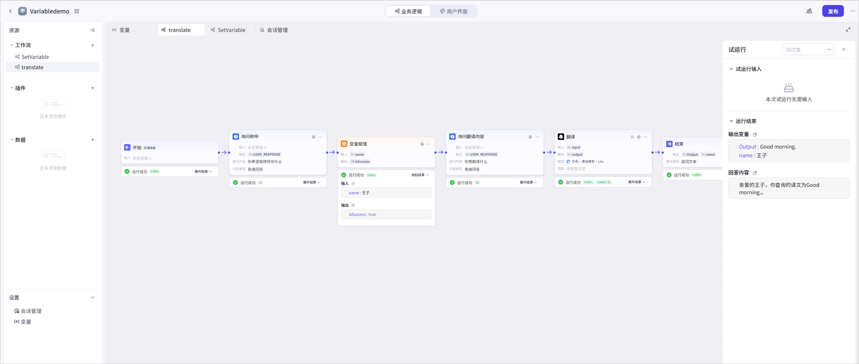The image size is (859, 364).
Task: Open more options on 翻译 node
Action: click(x=645, y=137)
